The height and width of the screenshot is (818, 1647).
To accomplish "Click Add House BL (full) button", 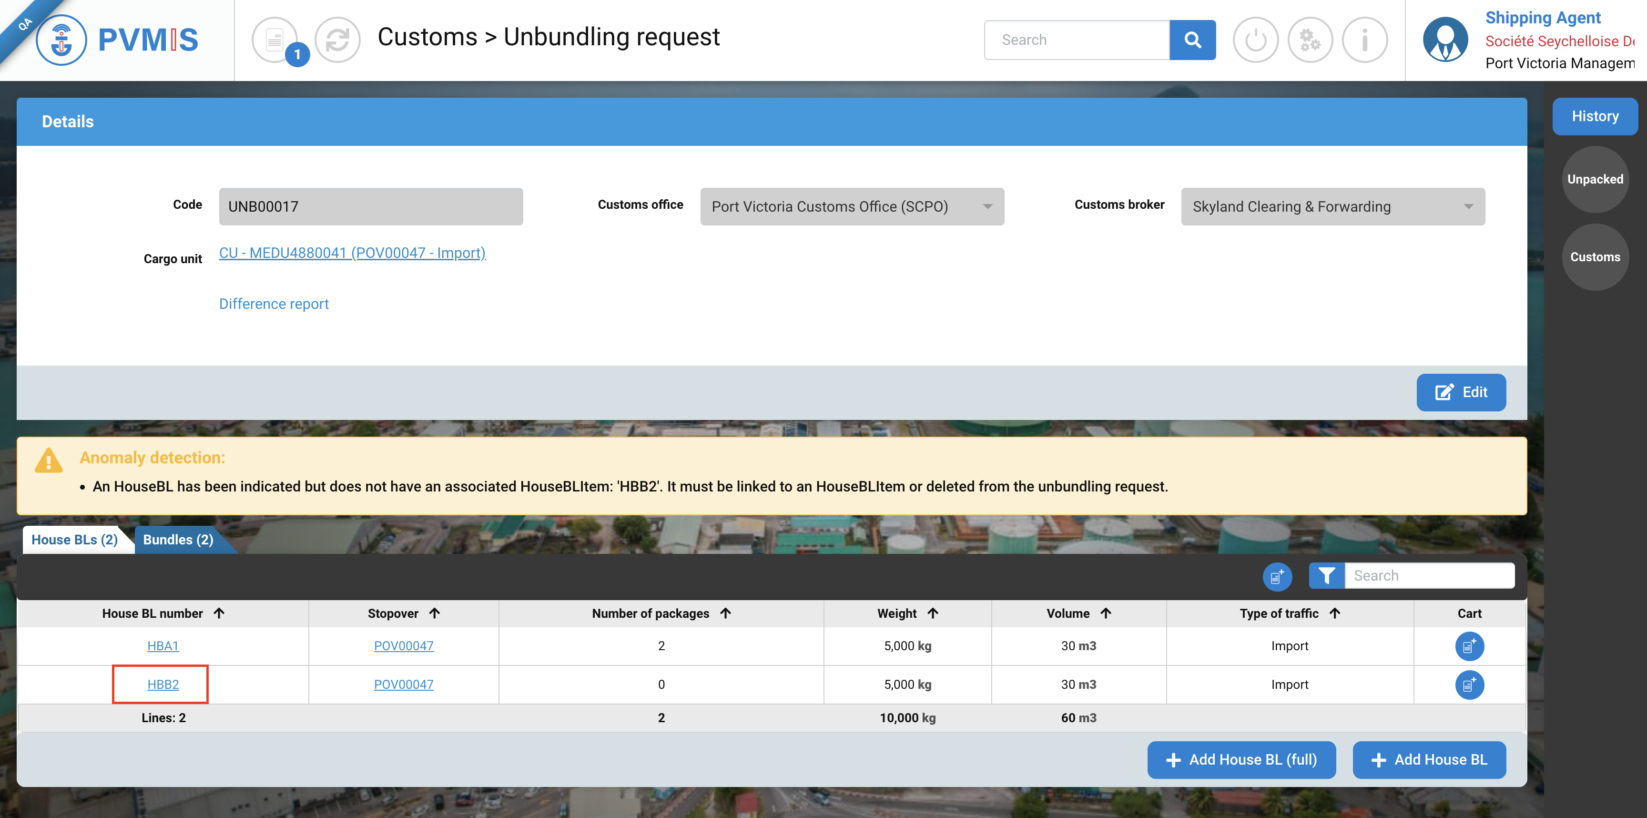I will tap(1241, 760).
